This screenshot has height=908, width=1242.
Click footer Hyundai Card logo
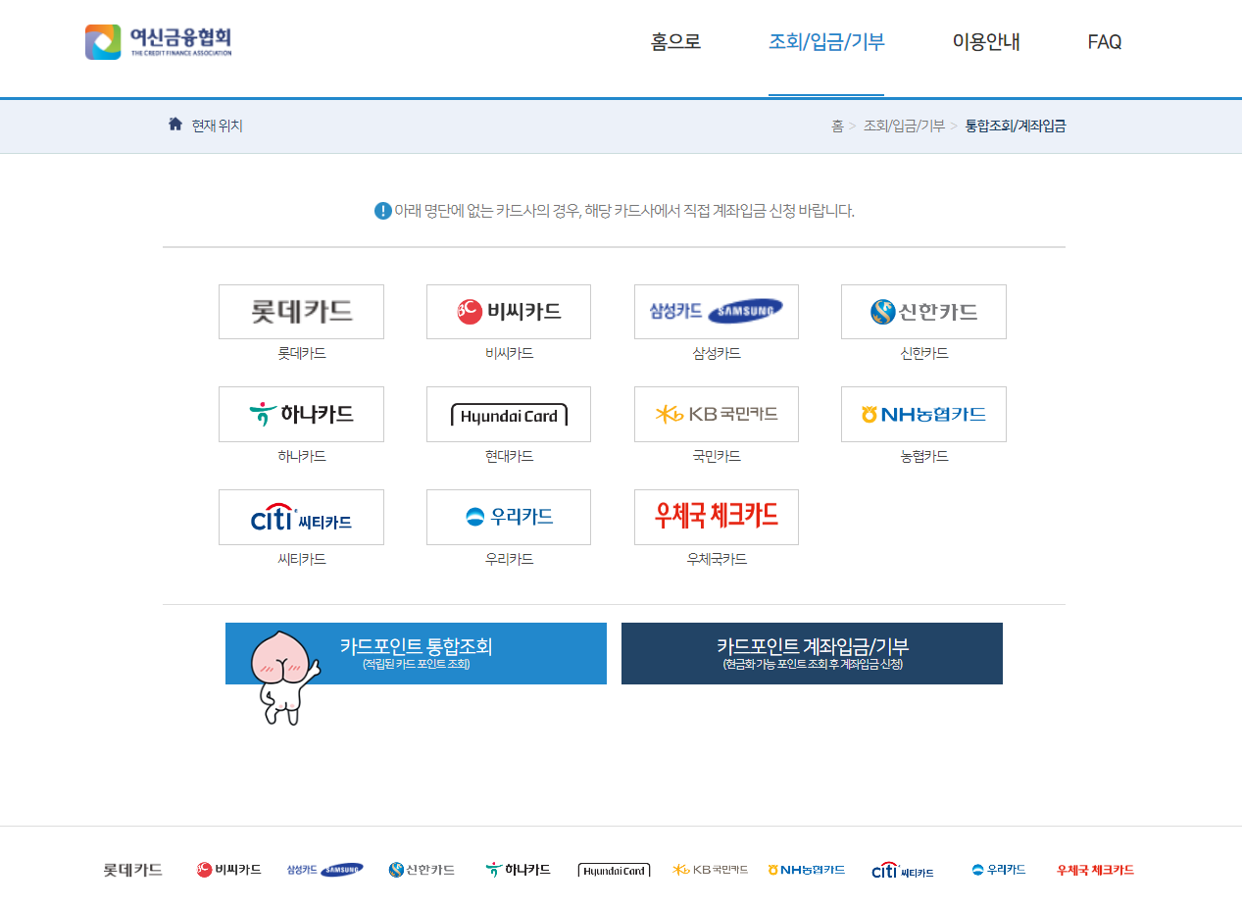tap(615, 870)
